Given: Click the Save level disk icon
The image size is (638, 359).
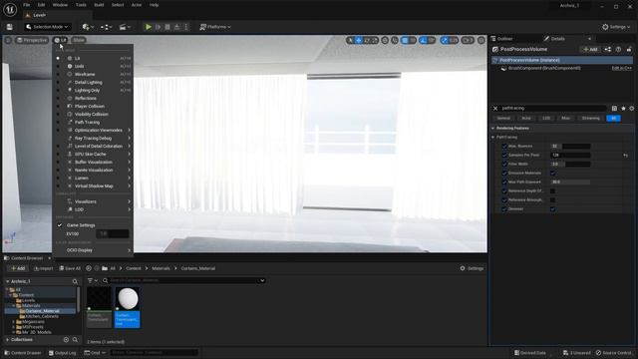Looking at the screenshot, I should coord(9,27).
